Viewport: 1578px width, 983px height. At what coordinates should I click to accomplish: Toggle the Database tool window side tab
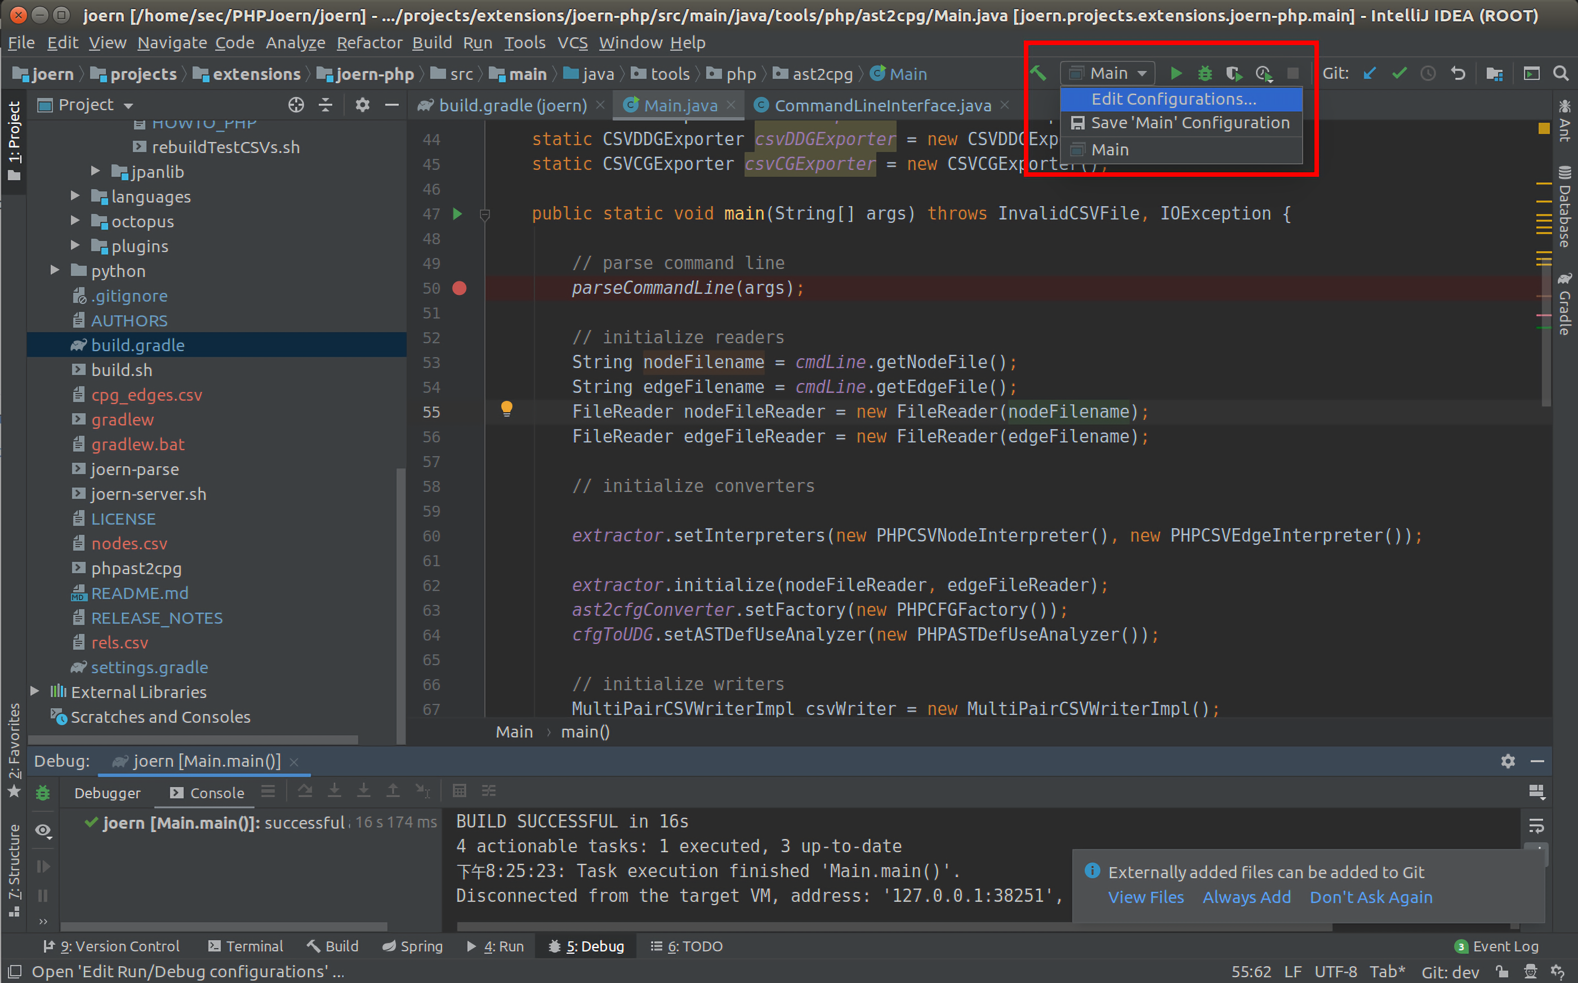point(1564,207)
